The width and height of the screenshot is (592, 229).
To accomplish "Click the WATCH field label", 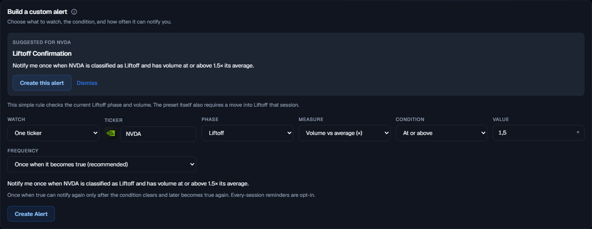I will click(16, 119).
